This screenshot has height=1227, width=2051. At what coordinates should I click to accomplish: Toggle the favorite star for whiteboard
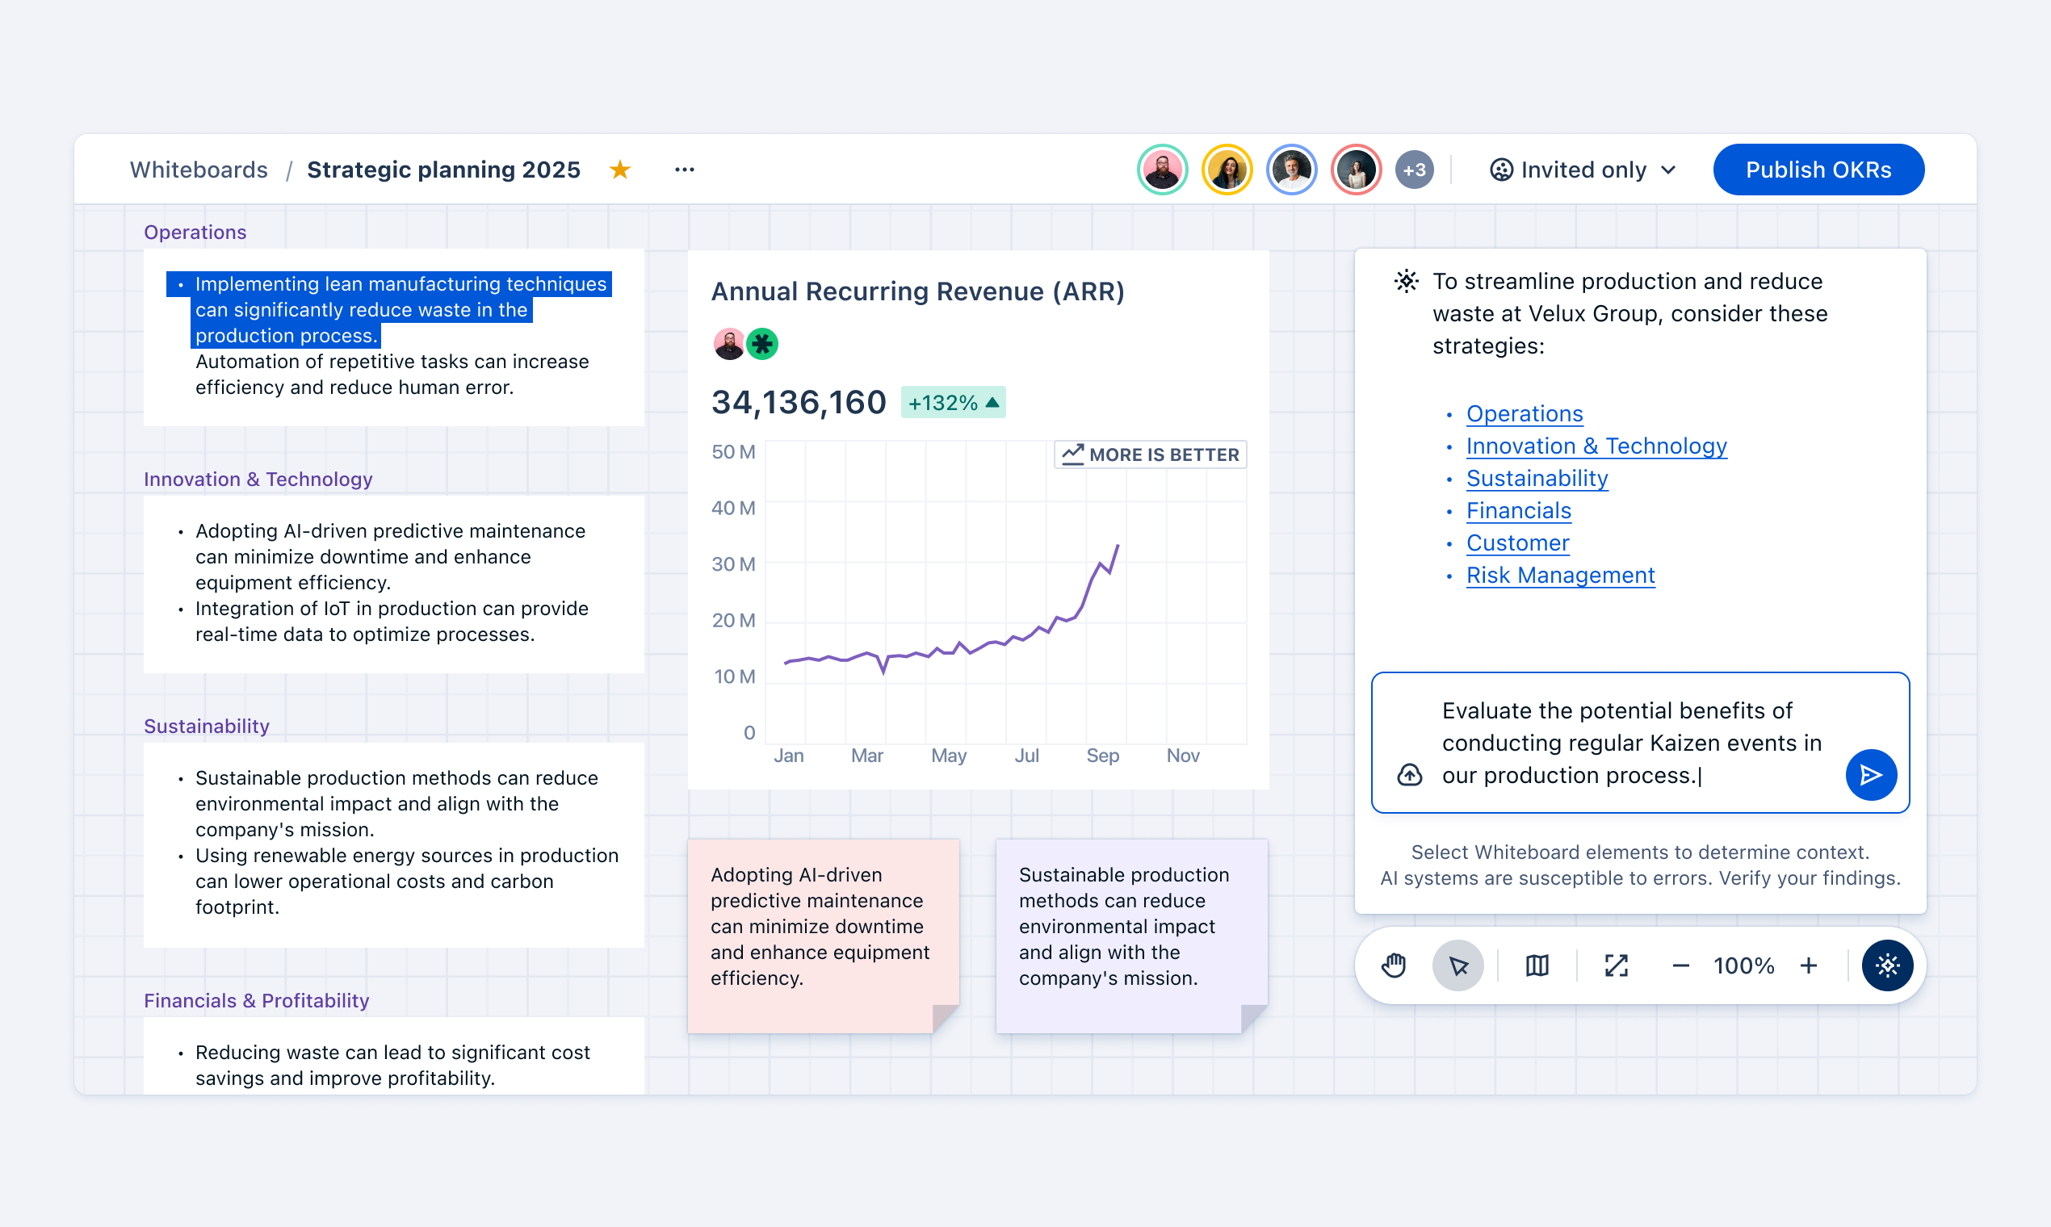(619, 170)
